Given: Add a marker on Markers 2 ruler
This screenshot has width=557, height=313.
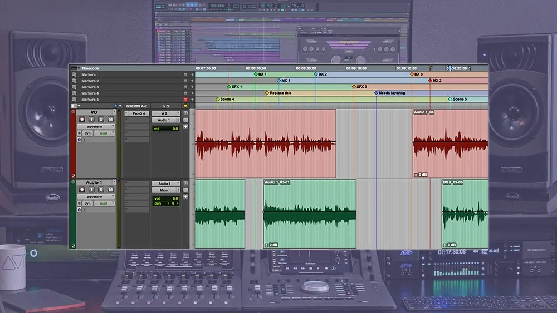Looking at the screenshot, I should [x=192, y=81].
